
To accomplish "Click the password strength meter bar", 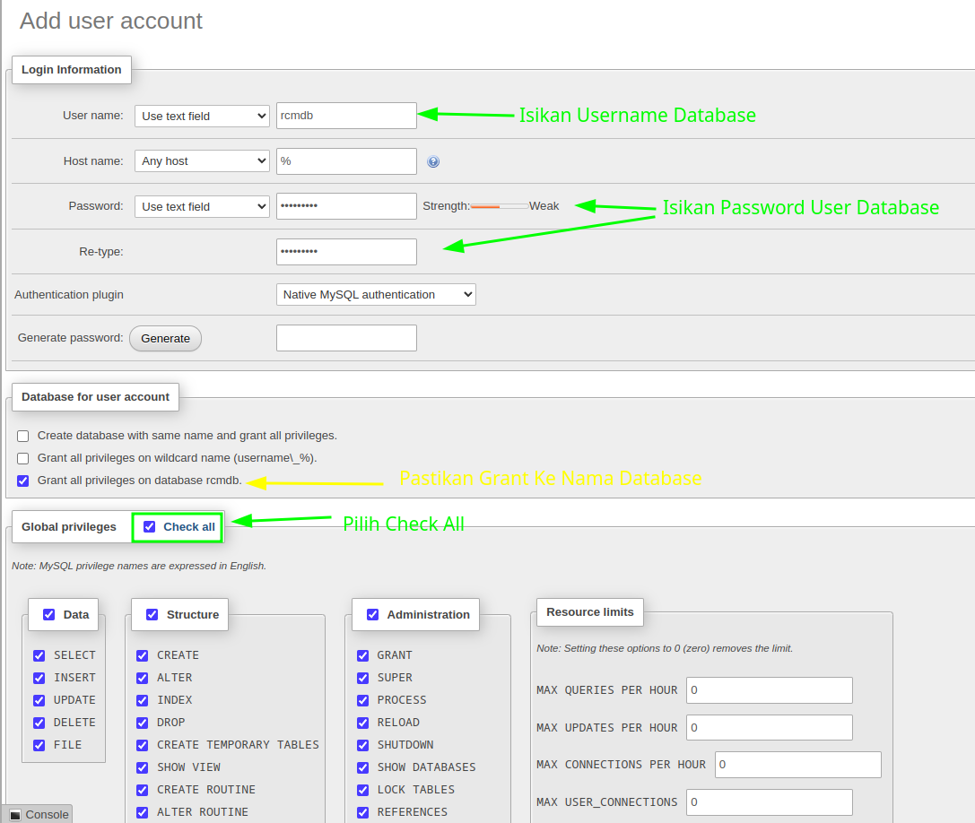I will point(500,206).
